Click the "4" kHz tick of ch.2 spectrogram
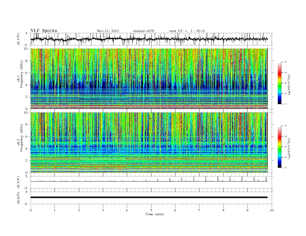Image resolution: width=306 pixels, height=236 pixels. pyautogui.click(x=27, y=148)
